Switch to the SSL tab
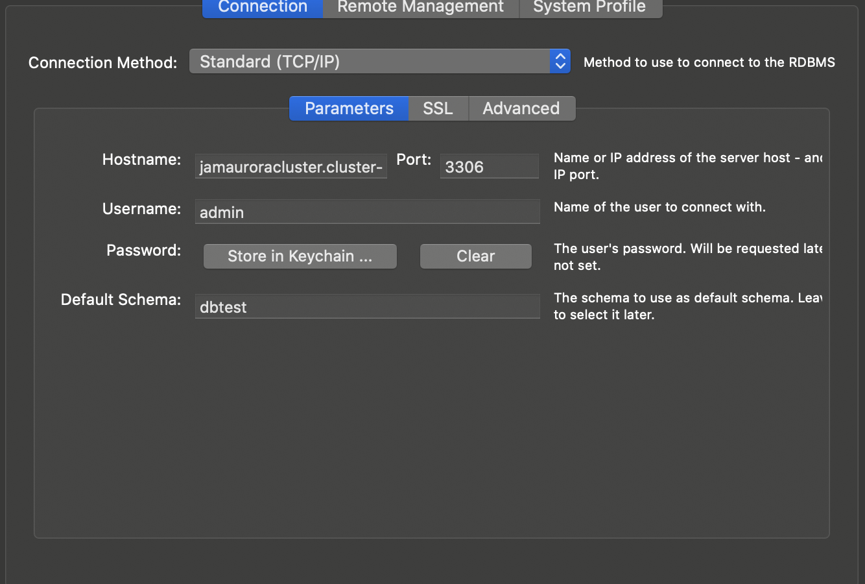The image size is (865, 584). pyautogui.click(x=438, y=108)
